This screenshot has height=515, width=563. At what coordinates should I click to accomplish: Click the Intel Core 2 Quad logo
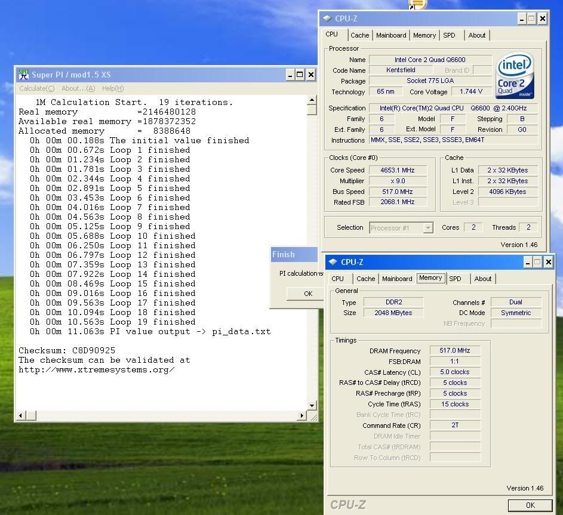pos(515,76)
